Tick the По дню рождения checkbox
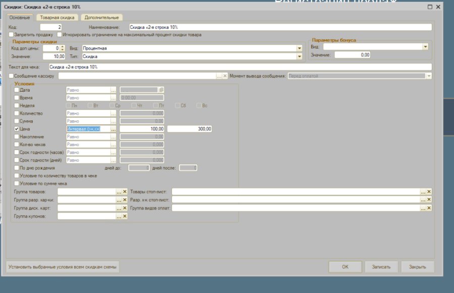Image resolution: width=454 pixels, height=293 pixels. pyautogui.click(x=17, y=168)
